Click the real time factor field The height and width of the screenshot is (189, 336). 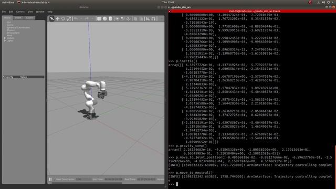click(83, 179)
